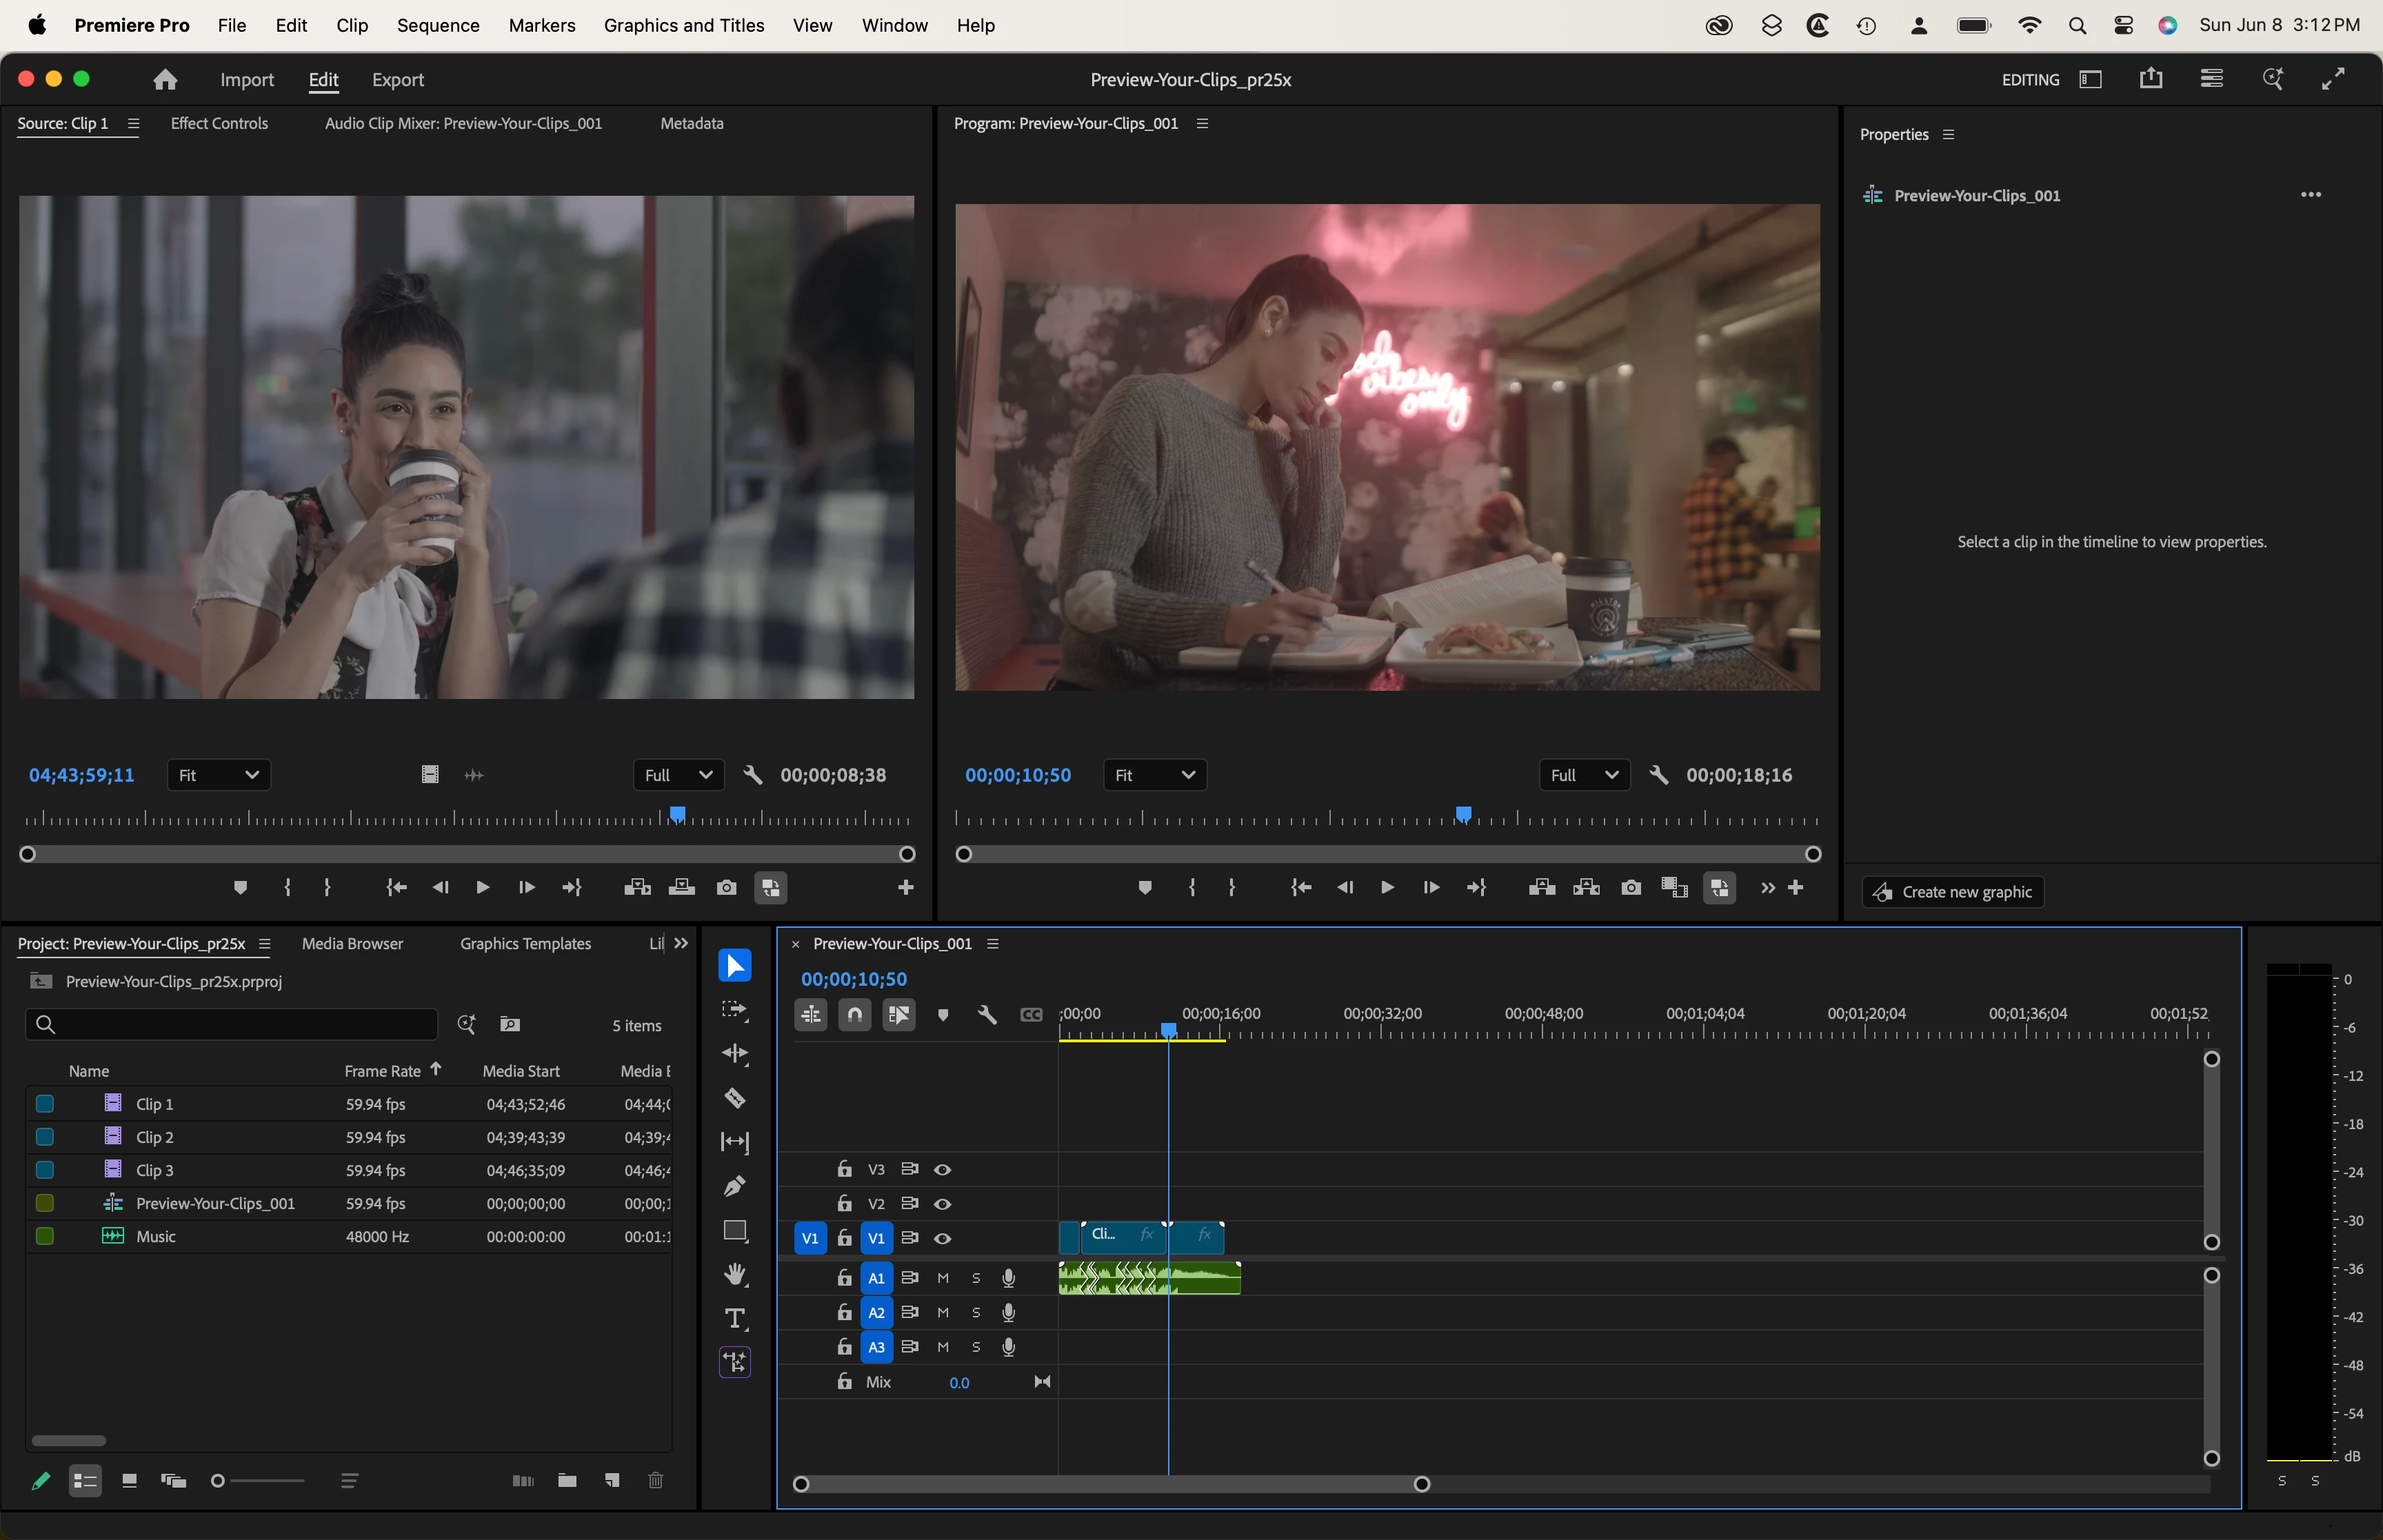
Task: Select the Hand tool
Action: pyautogui.click(x=735, y=1274)
